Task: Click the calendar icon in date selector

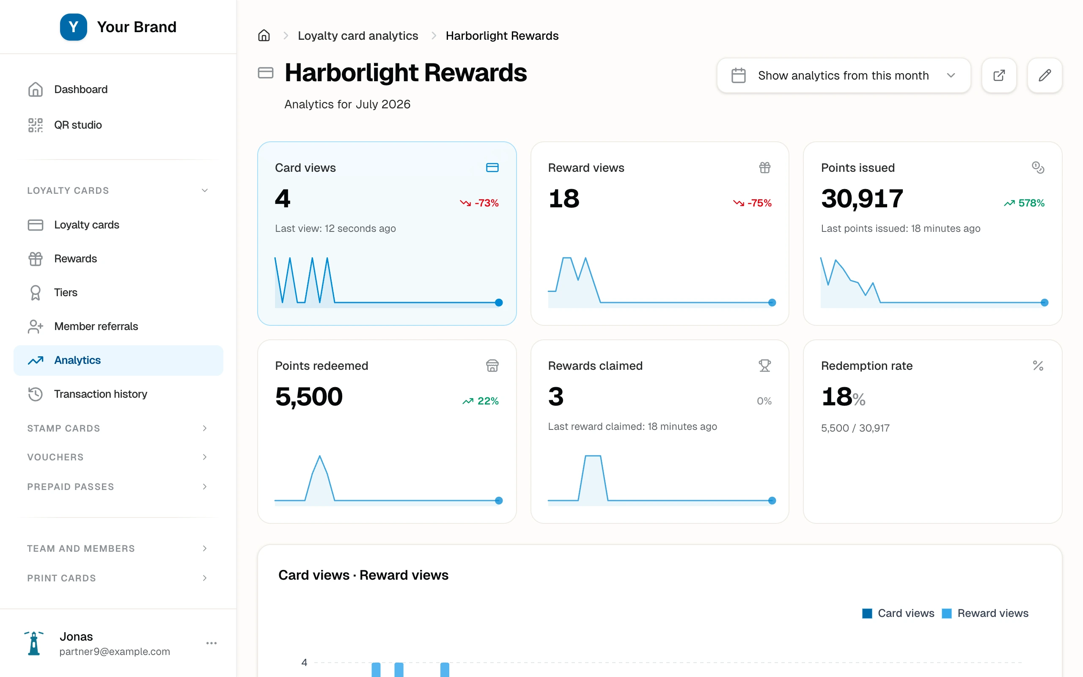Action: click(x=738, y=75)
